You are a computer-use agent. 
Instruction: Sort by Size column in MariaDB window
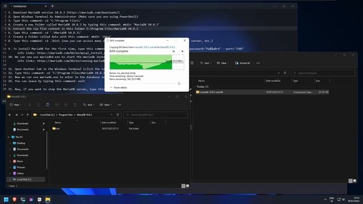pyautogui.click(x=154, y=122)
